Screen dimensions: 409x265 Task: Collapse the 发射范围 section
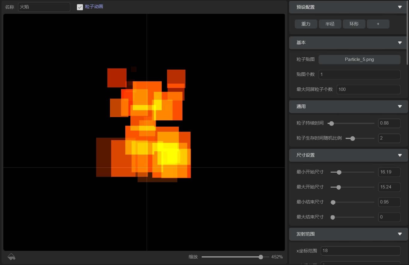(400, 234)
